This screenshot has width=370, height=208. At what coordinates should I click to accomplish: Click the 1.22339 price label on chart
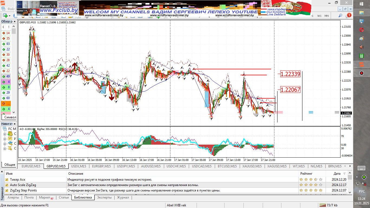pos(290,74)
